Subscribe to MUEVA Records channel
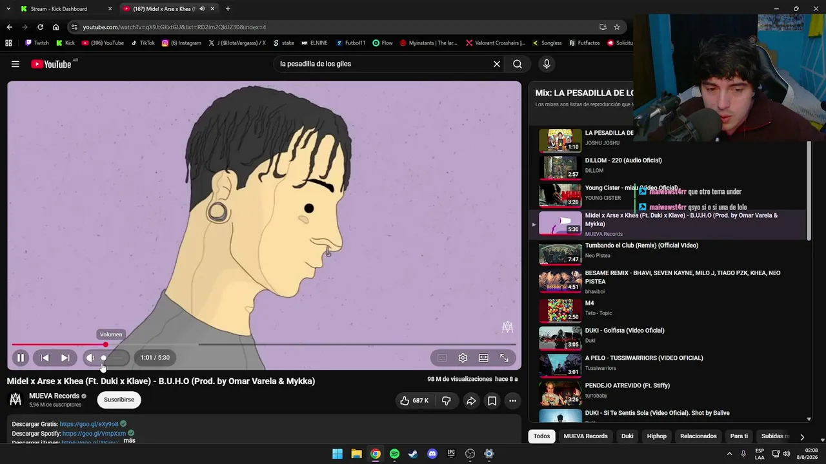Viewport: 826px width, 464px height. pyautogui.click(x=119, y=400)
